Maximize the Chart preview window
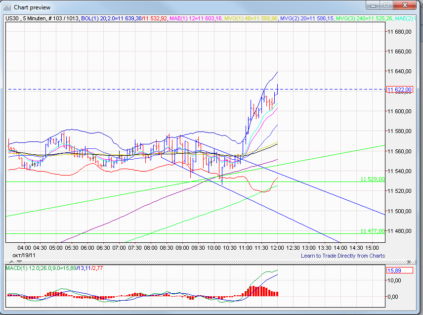The image size is (423, 315). tap(387, 5)
